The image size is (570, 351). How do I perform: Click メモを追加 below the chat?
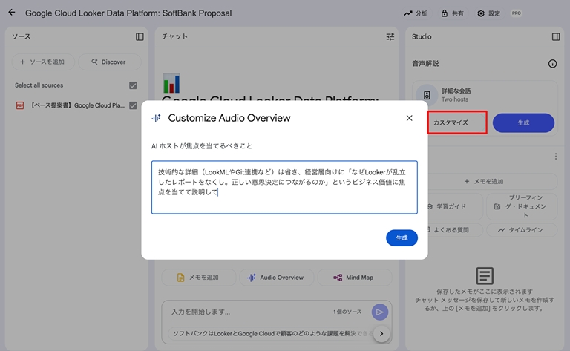(x=198, y=278)
